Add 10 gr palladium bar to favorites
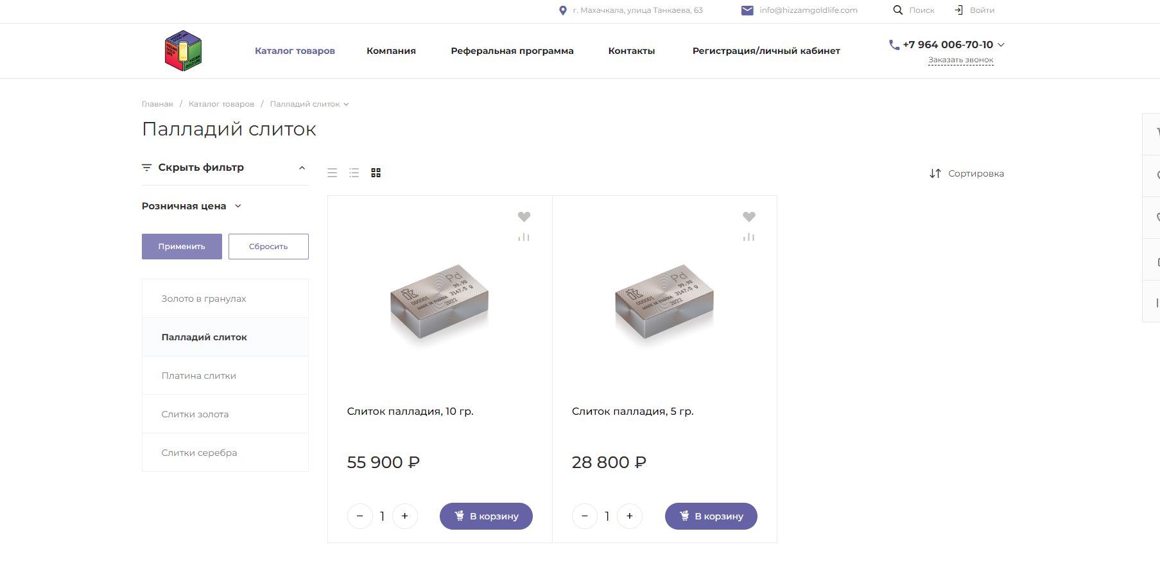 click(x=524, y=217)
